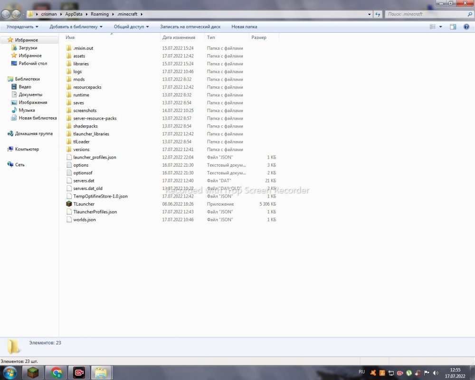Click the versions folder icon

coord(69,150)
